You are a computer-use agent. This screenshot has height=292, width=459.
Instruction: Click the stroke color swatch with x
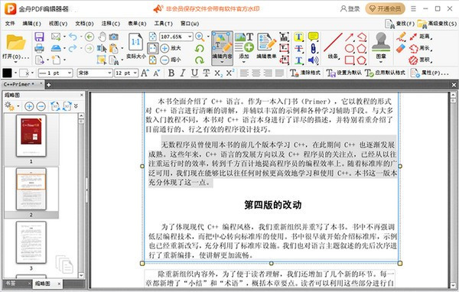[x=25, y=73]
